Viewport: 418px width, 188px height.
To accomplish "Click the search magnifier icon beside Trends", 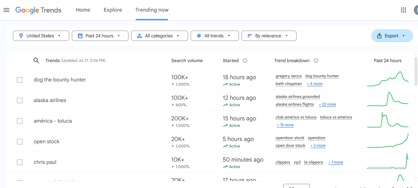I will tap(36, 61).
